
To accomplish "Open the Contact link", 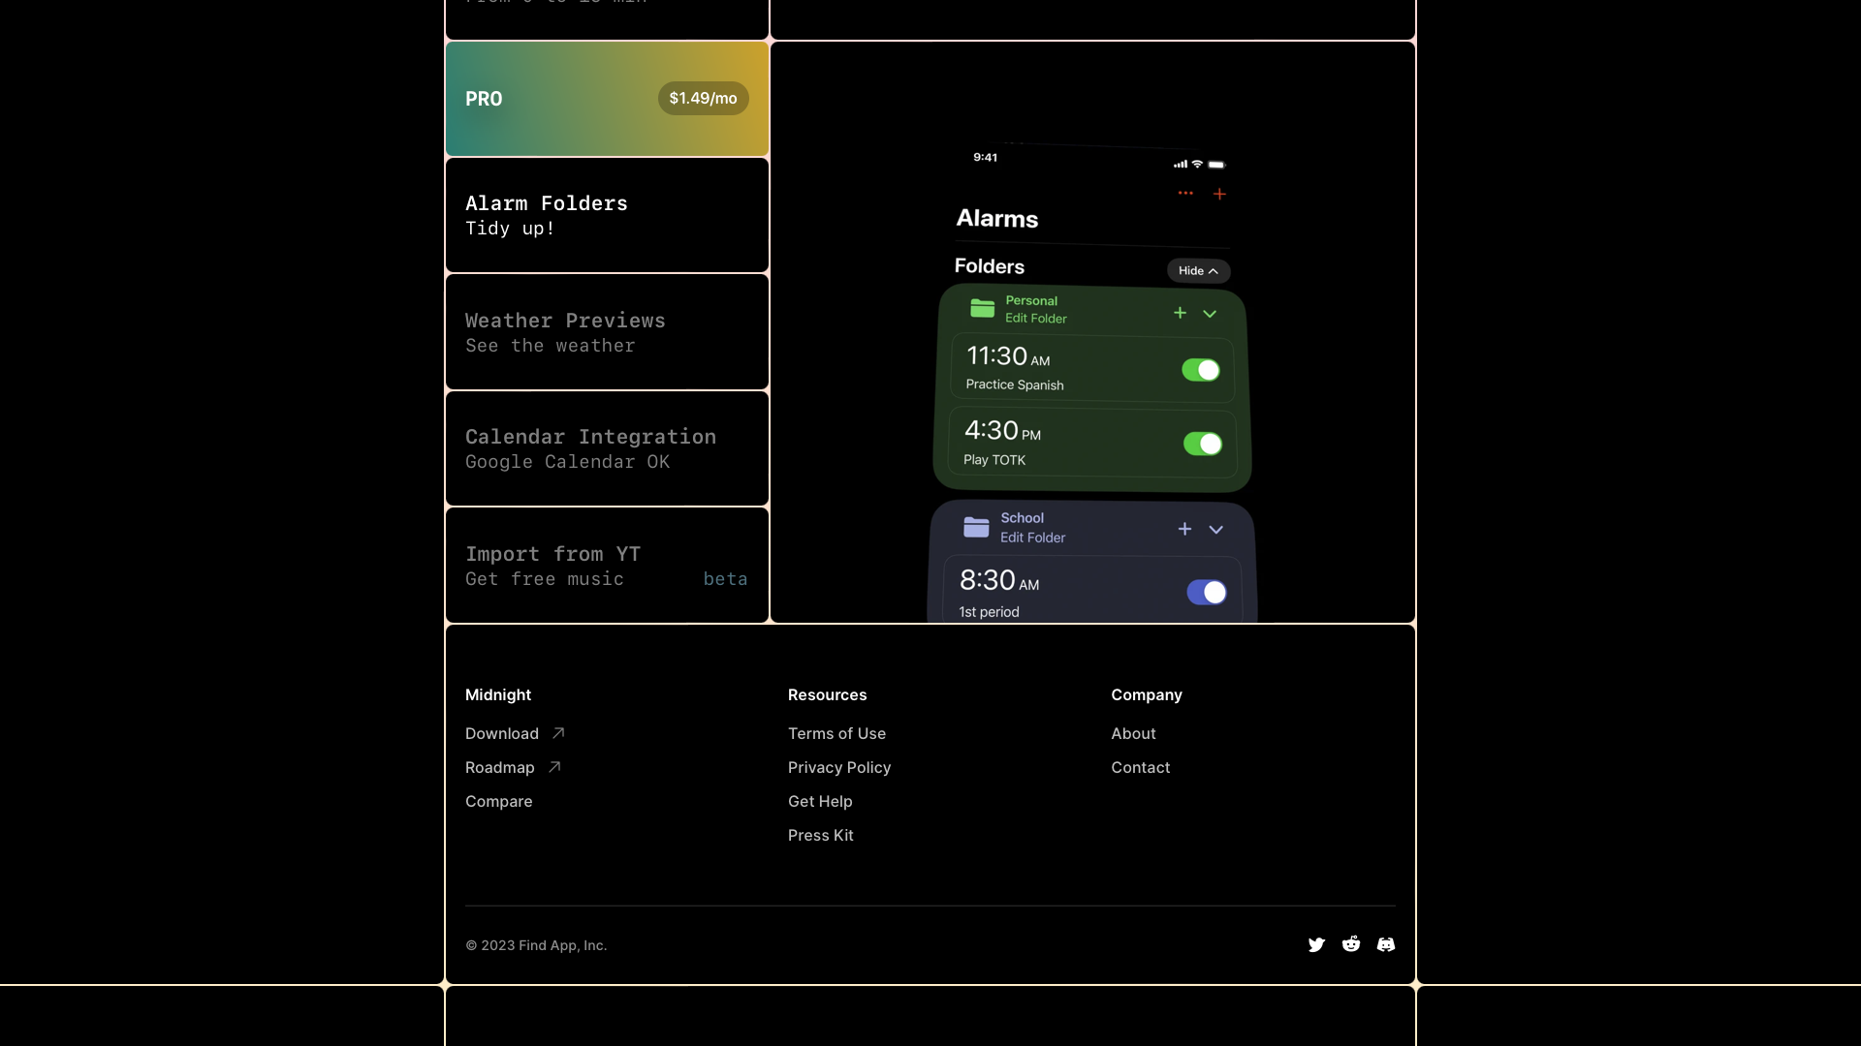I will 1141,767.
